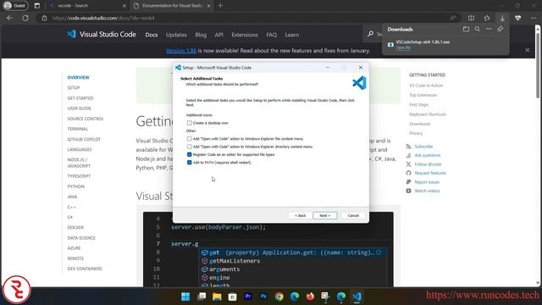View site information lock icon

44,18
